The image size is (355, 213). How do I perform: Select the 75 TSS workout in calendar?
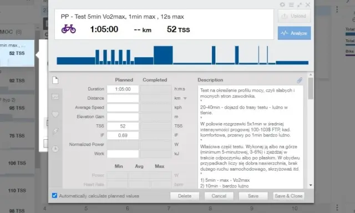(x=17, y=135)
